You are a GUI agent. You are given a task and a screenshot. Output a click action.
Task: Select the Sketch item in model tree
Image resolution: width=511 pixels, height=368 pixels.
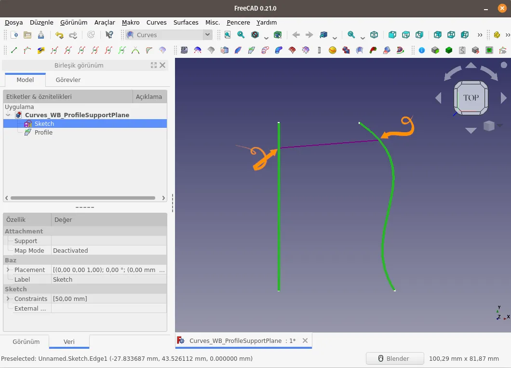pos(44,123)
